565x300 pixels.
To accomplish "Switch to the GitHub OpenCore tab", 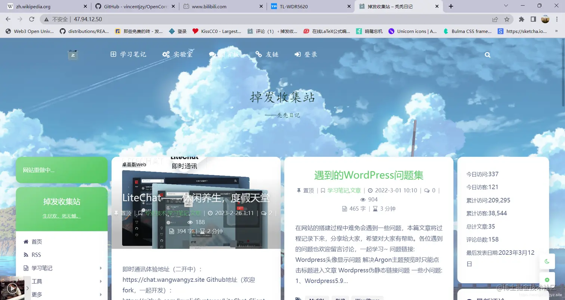I will pyautogui.click(x=135, y=6).
